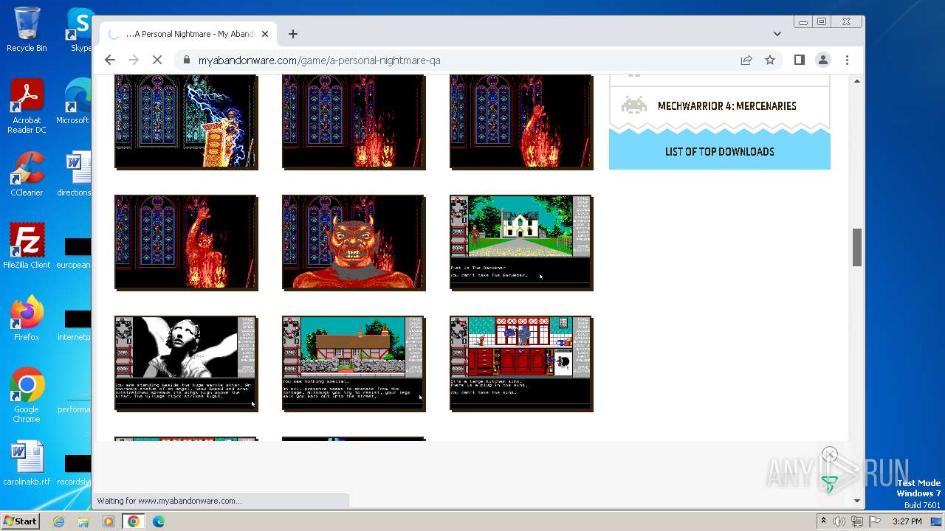Open the black-and-white angel statue screenshot

(186, 364)
